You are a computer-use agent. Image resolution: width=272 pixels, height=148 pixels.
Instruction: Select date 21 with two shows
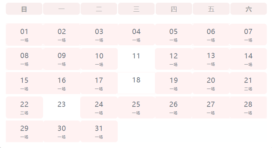coord(248,83)
